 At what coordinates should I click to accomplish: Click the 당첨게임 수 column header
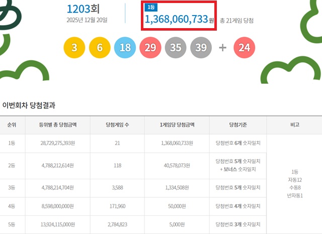118,125
